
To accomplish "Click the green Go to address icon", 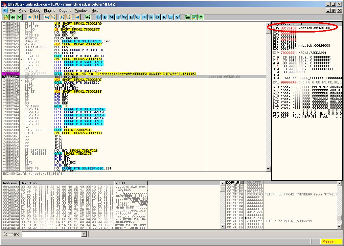I will [88, 17].
